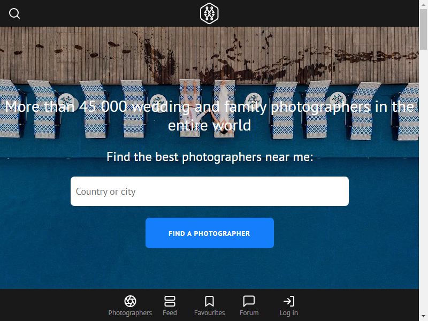Tap the Favourites bookmark icon

pos(209,301)
